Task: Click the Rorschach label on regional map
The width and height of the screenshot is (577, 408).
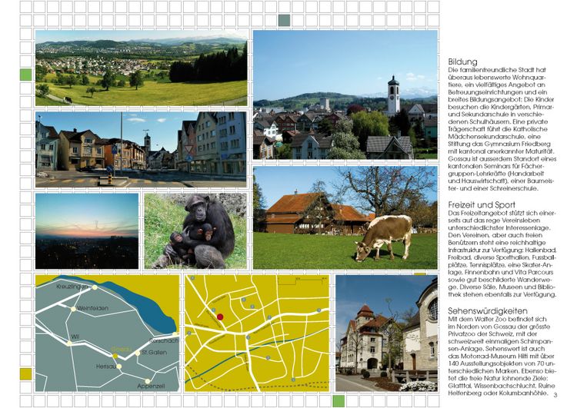Action: pos(164,340)
